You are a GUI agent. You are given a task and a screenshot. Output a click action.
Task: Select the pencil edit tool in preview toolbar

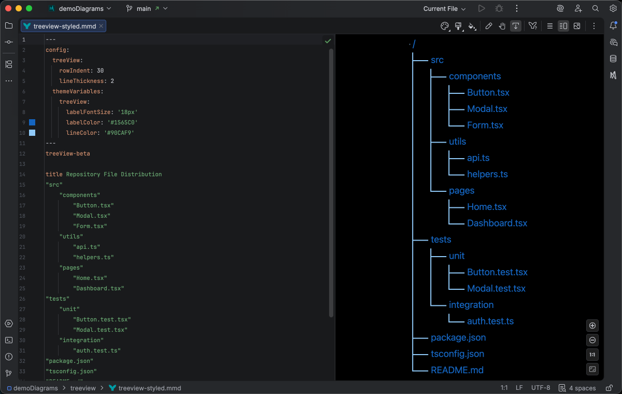pyautogui.click(x=489, y=25)
